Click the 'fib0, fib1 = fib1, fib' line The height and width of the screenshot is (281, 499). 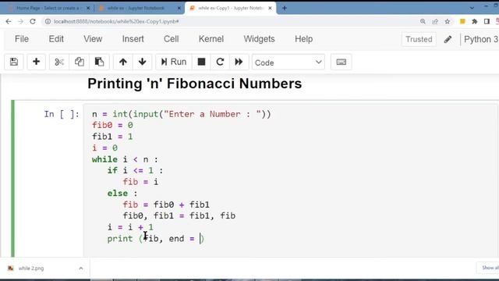[179, 215]
